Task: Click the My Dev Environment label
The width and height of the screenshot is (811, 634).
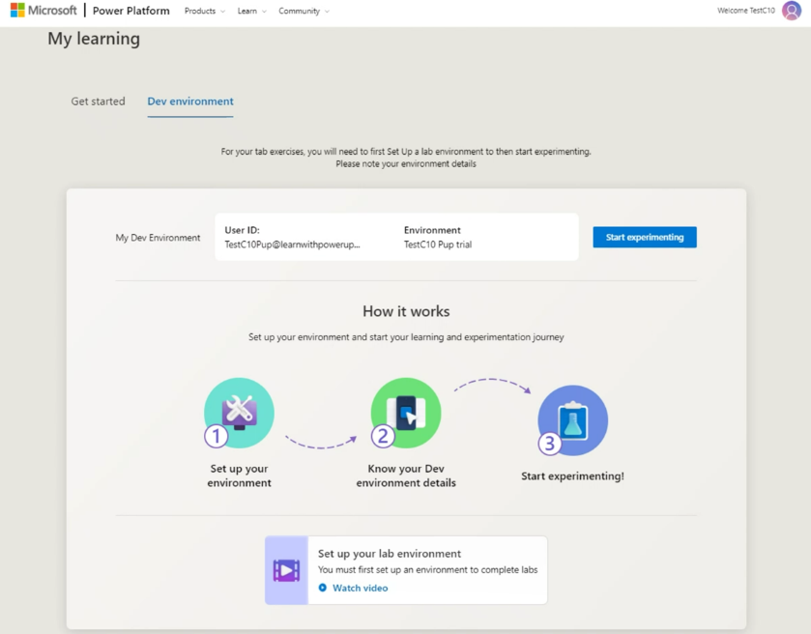Action: coord(158,237)
